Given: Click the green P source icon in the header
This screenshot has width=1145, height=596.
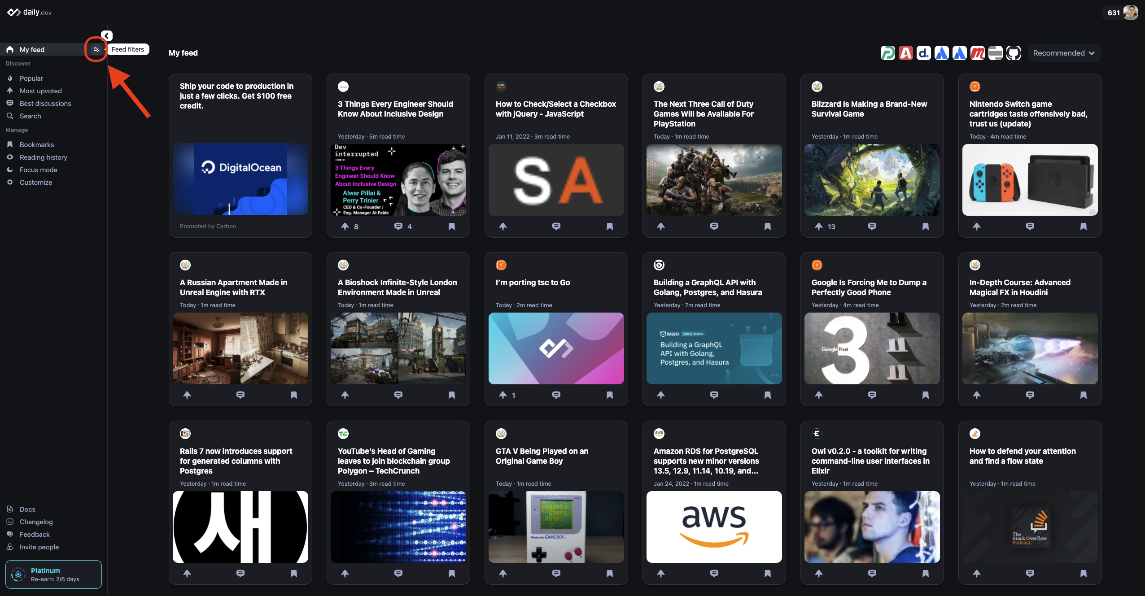Looking at the screenshot, I should coord(888,53).
